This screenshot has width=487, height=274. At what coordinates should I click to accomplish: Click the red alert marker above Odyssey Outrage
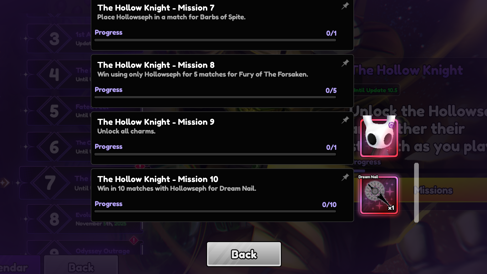pos(134,240)
